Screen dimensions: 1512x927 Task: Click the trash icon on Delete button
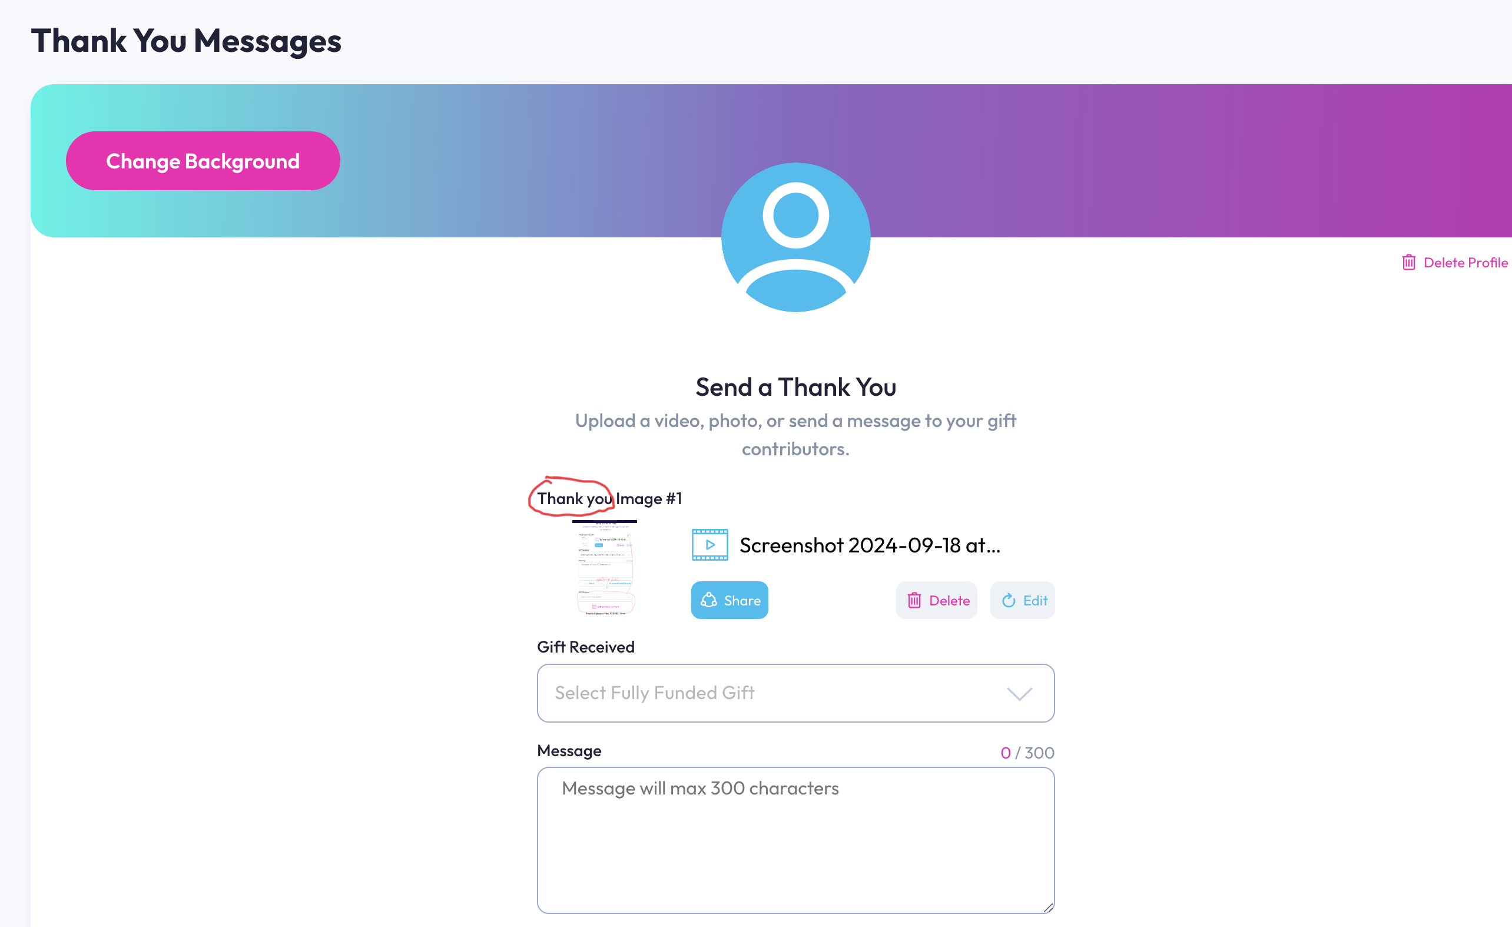click(914, 600)
